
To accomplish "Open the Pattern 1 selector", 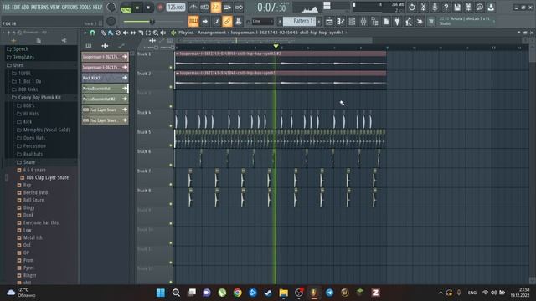I will 299,21.
